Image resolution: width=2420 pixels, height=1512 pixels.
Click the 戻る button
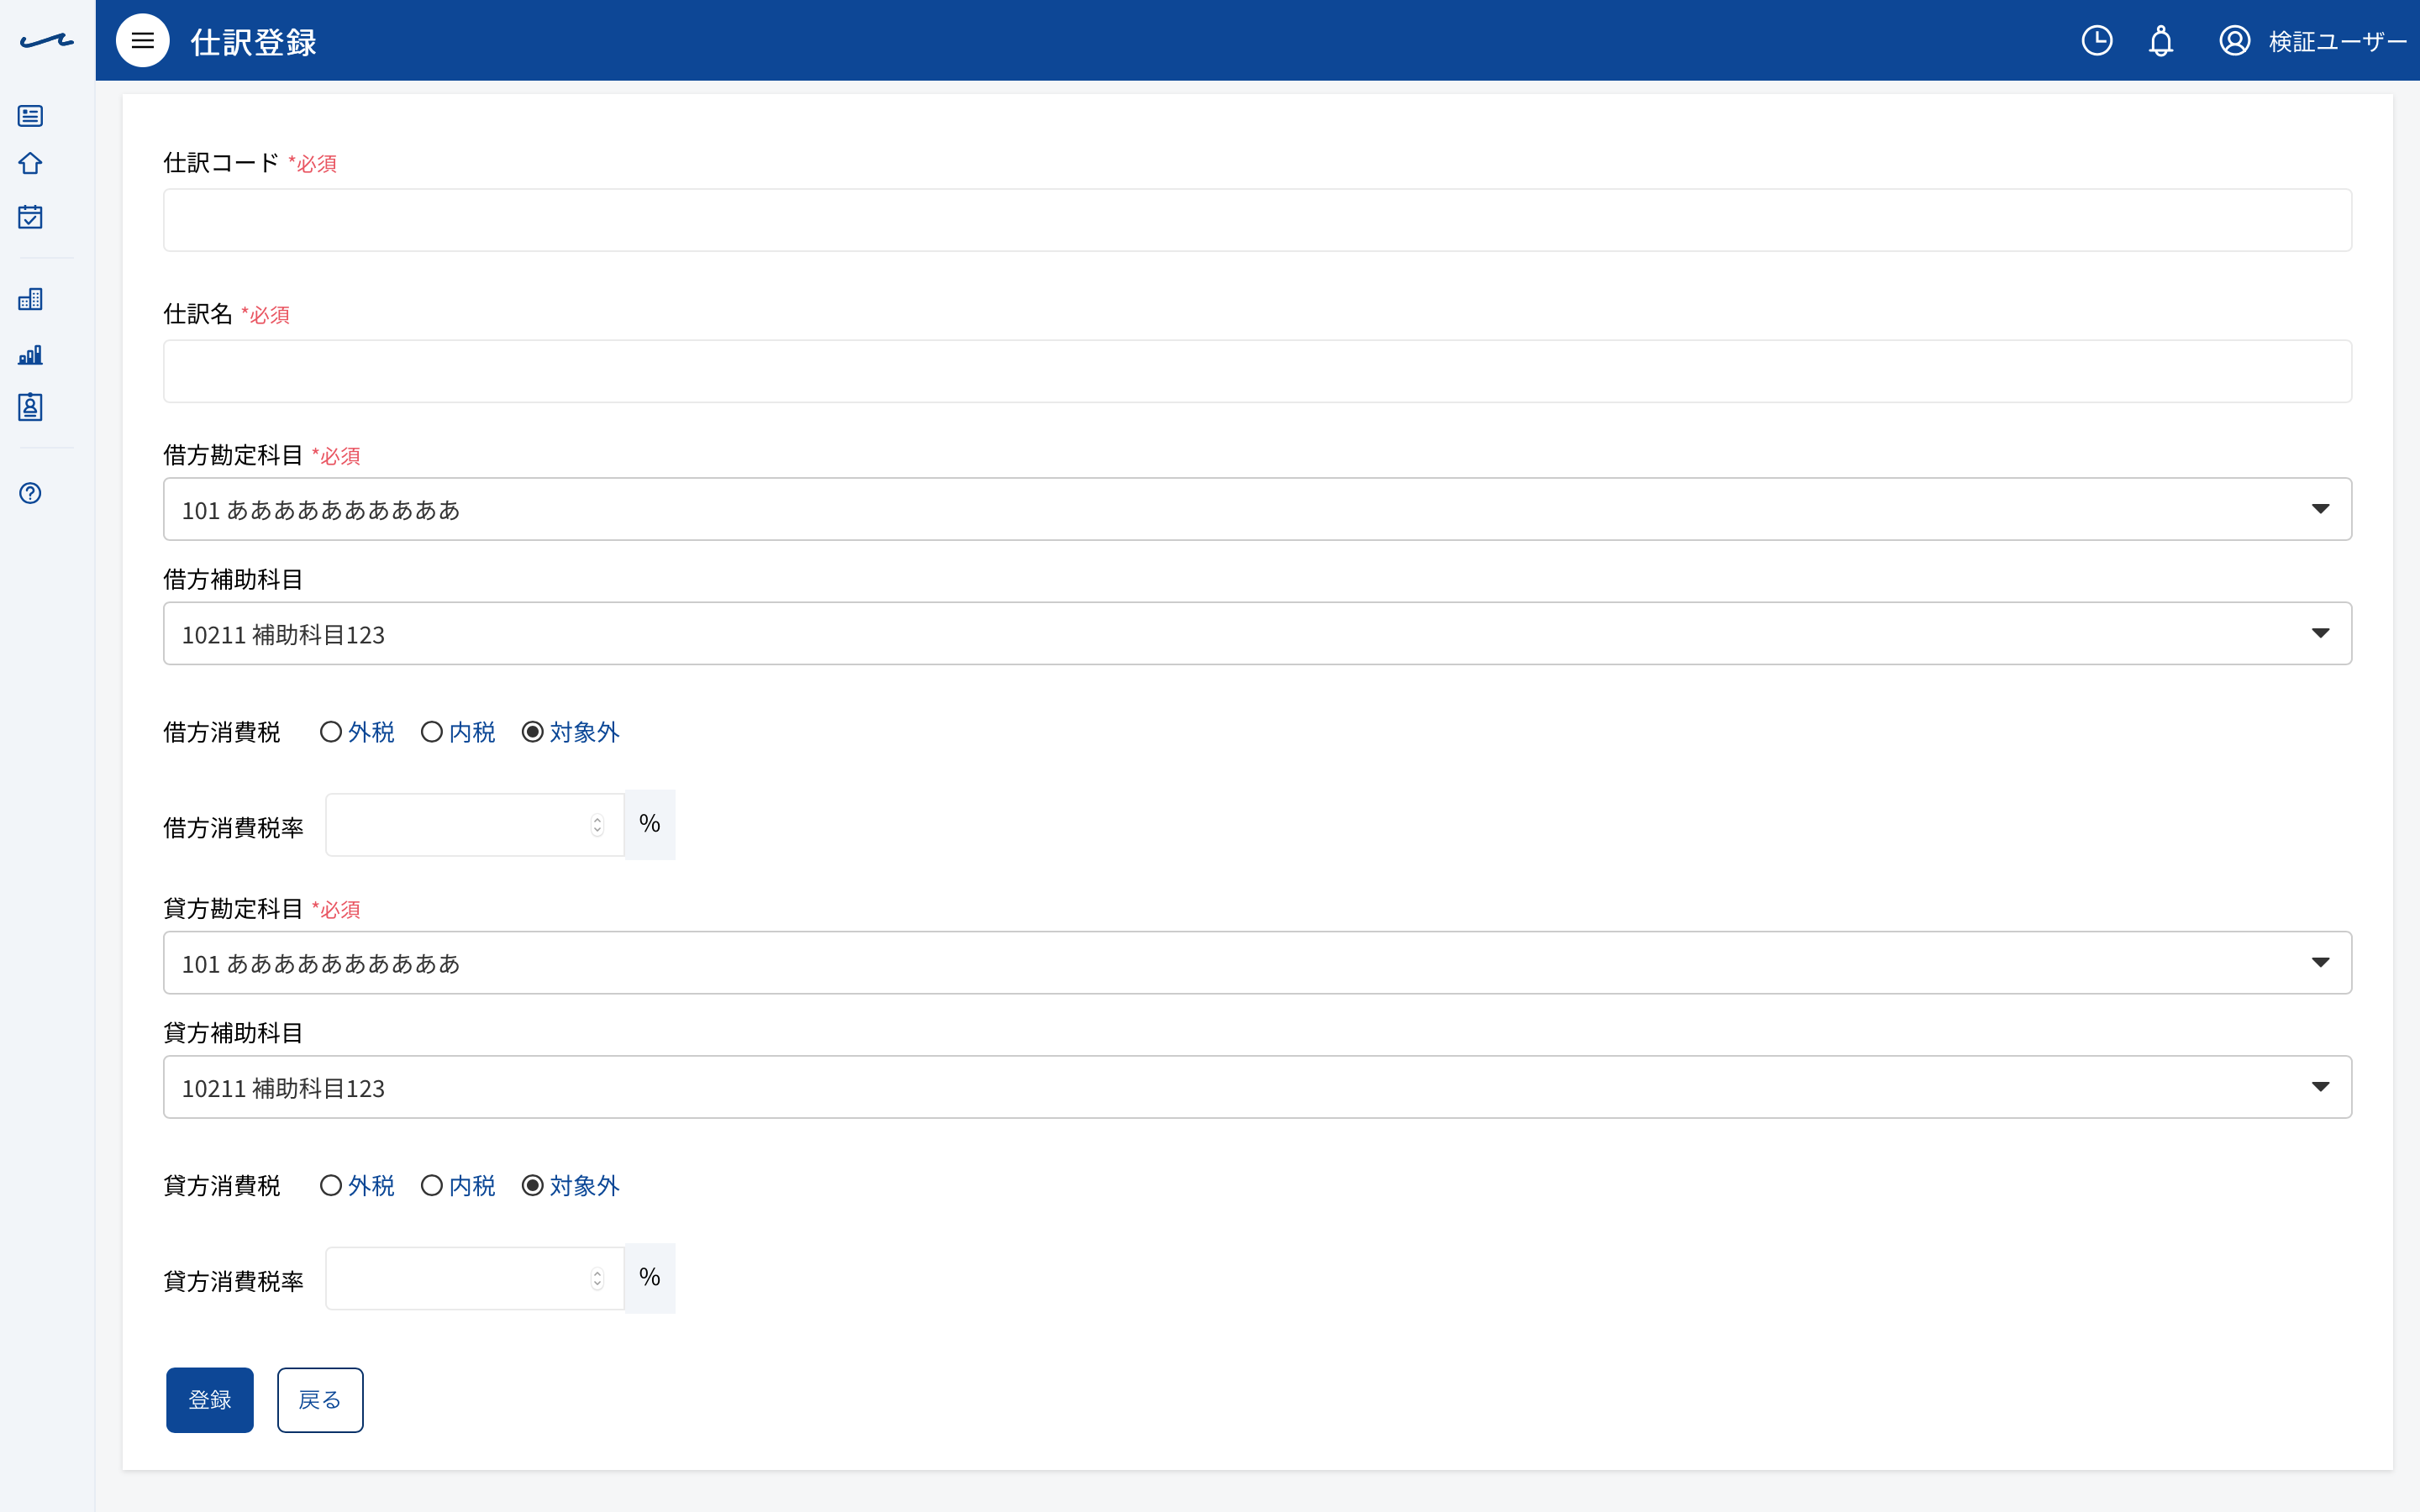[320, 1400]
